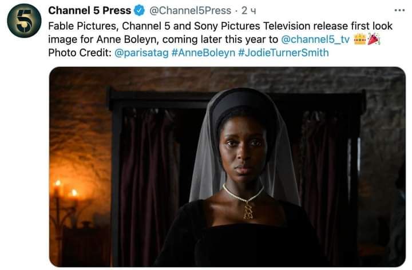Click 'image for Anne Boleyn' tweet text
The width and height of the screenshot is (412, 270).
[x=104, y=39]
